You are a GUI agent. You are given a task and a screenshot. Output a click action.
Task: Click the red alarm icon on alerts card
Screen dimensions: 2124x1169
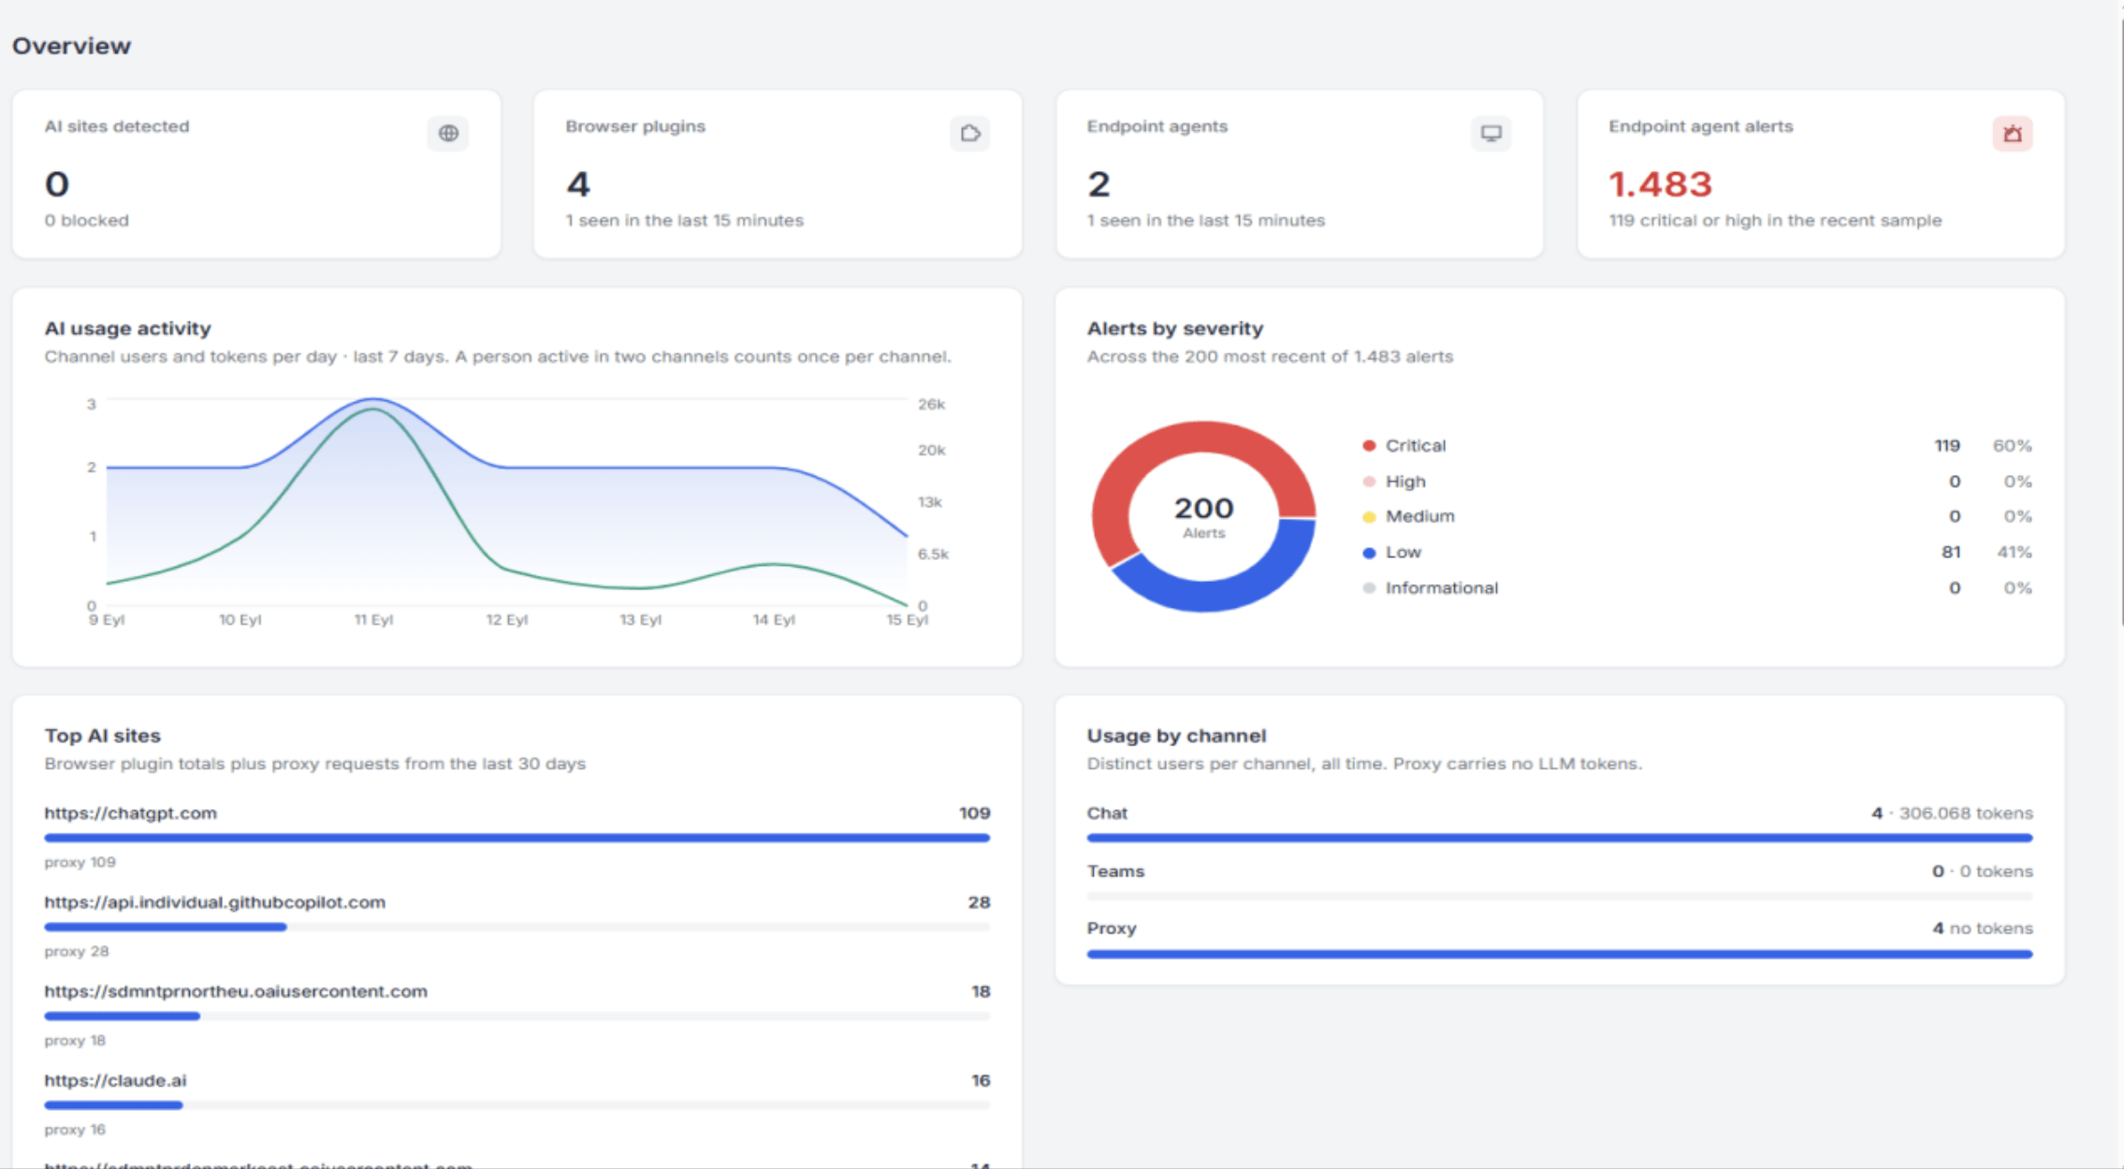[x=2013, y=134]
